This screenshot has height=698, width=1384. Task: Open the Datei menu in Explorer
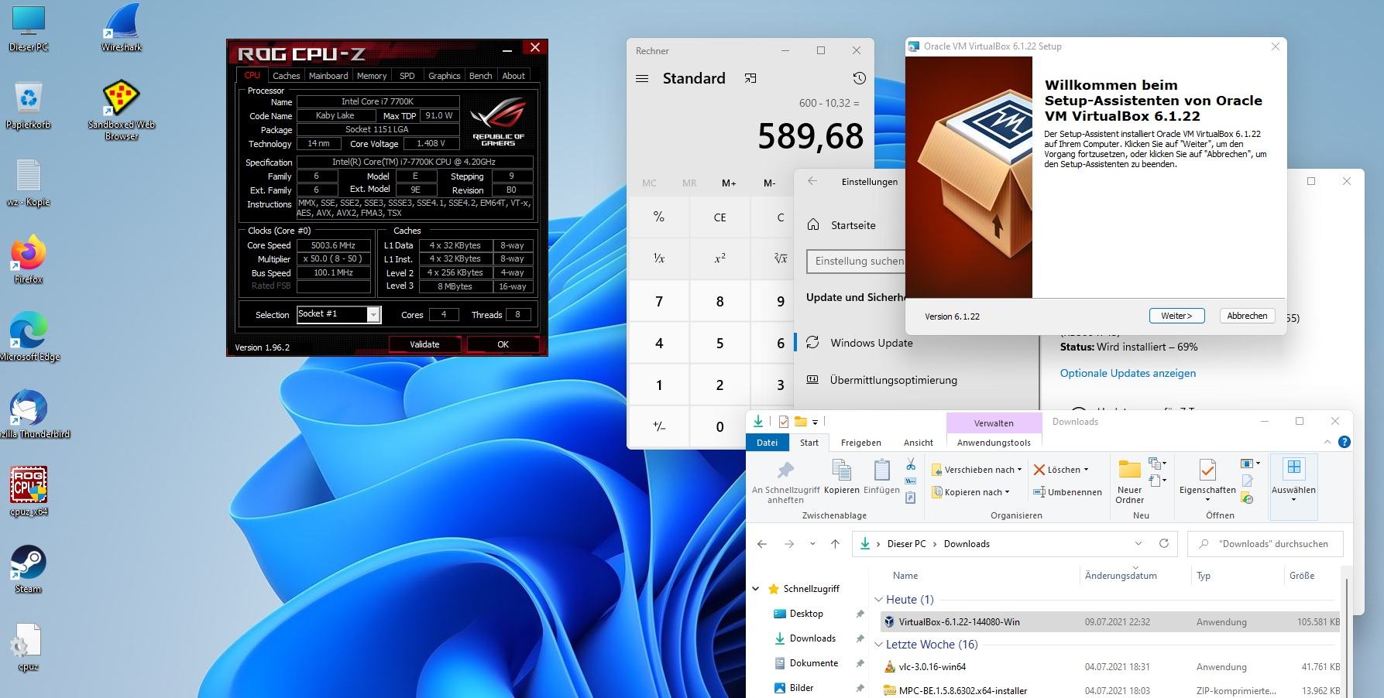[767, 443]
